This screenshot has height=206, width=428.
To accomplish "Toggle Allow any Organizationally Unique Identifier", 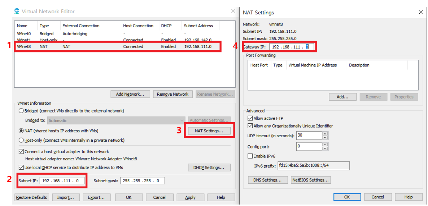I will pyautogui.click(x=250, y=126).
